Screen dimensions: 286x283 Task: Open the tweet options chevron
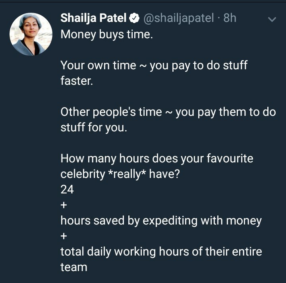(x=272, y=19)
